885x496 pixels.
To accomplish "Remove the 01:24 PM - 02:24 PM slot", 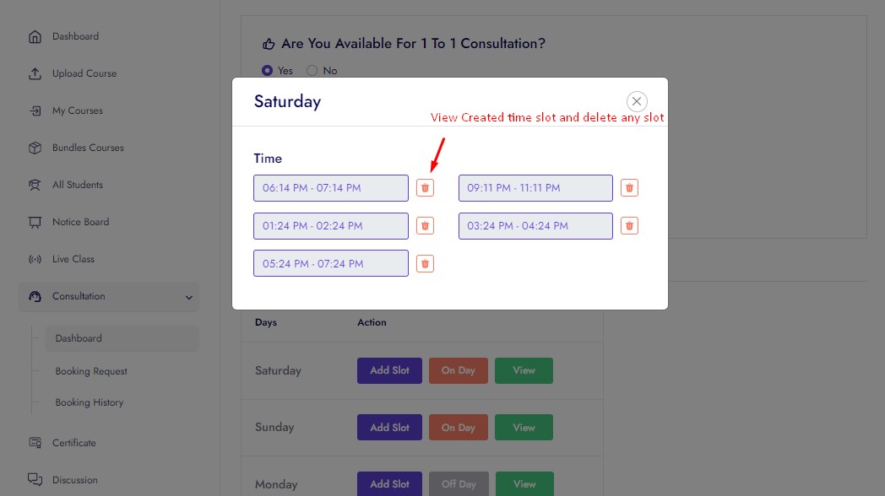I will point(426,226).
